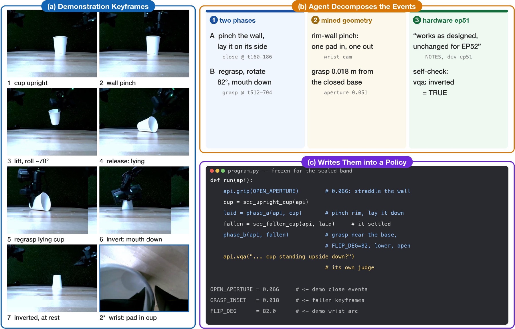The width and height of the screenshot is (515, 329).
Task: Click the 'two phases' column heading
Action: (x=237, y=20)
